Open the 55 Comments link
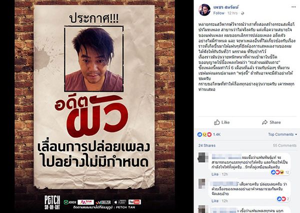 pyautogui.click(x=284, y=145)
